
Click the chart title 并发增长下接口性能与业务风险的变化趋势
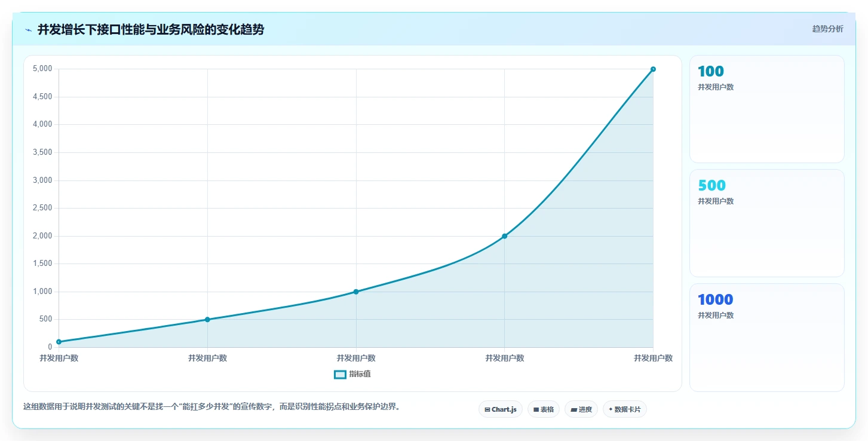[151, 29]
